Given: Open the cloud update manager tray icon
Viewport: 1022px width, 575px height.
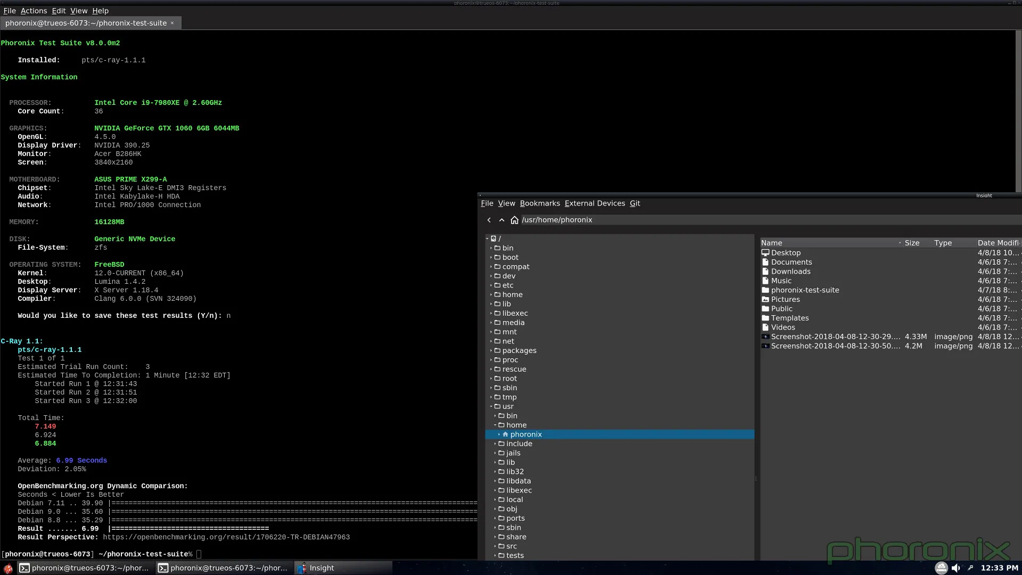Looking at the screenshot, I should (941, 568).
